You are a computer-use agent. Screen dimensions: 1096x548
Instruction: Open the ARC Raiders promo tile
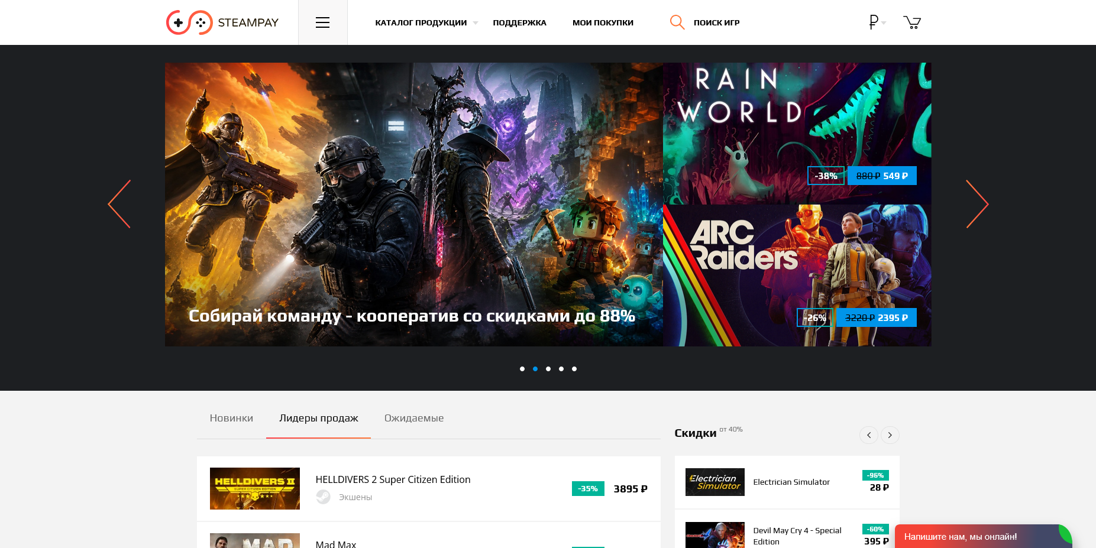coord(797,275)
